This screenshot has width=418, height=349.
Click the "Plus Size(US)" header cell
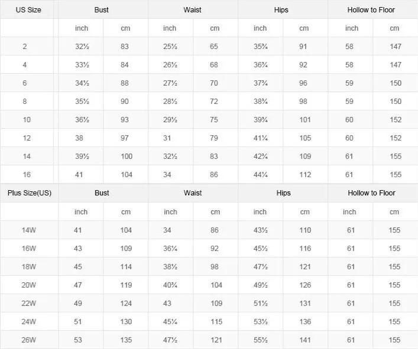click(30, 193)
